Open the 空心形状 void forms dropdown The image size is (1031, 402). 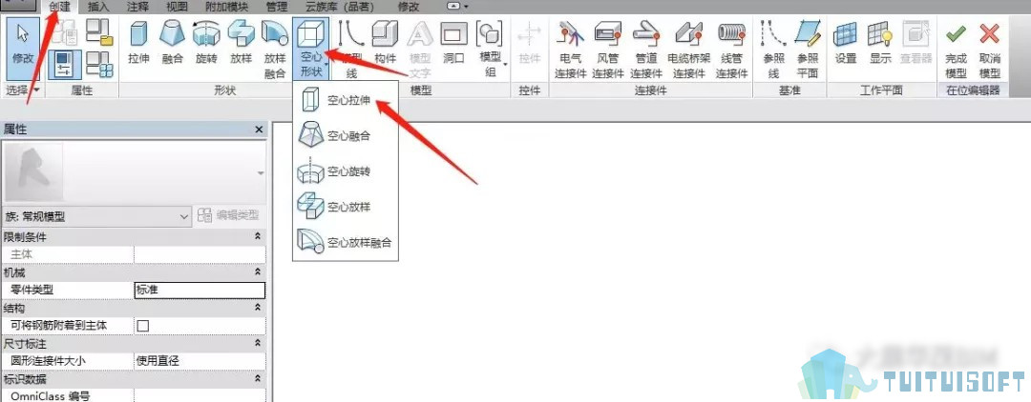(x=311, y=49)
